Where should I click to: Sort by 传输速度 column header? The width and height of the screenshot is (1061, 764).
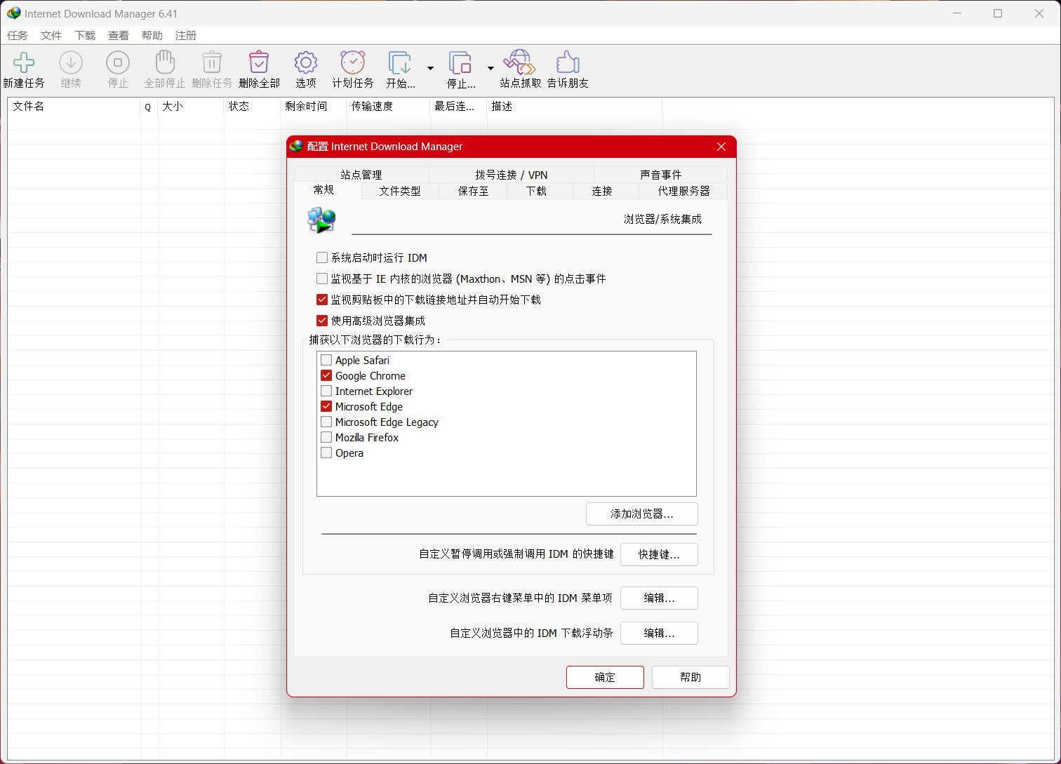[x=388, y=107]
